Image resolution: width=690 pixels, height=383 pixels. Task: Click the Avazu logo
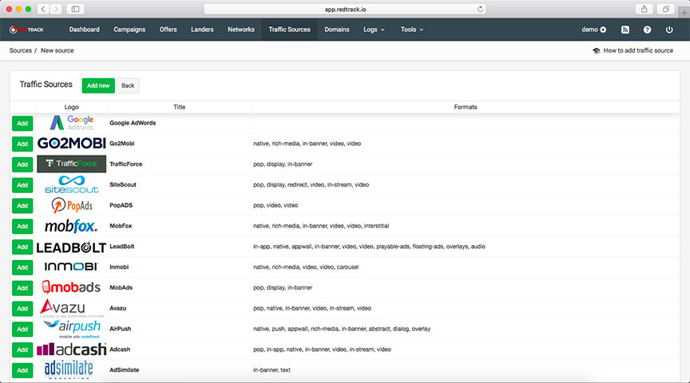tap(71, 308)
